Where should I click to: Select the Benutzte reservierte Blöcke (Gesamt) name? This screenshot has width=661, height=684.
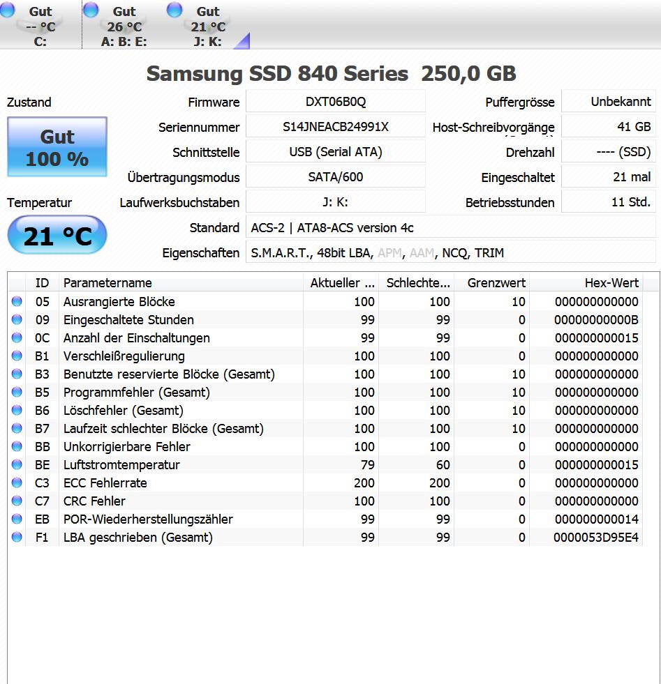click(169, 374)
